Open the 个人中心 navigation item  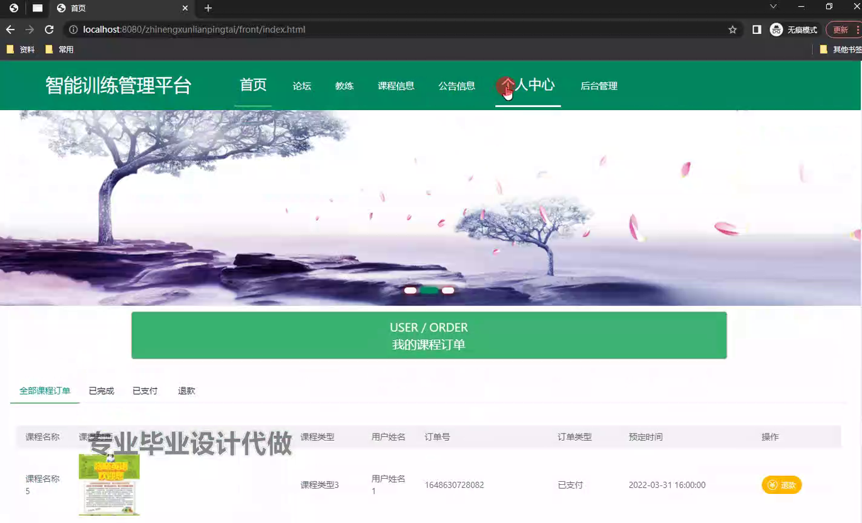point(528,85)
